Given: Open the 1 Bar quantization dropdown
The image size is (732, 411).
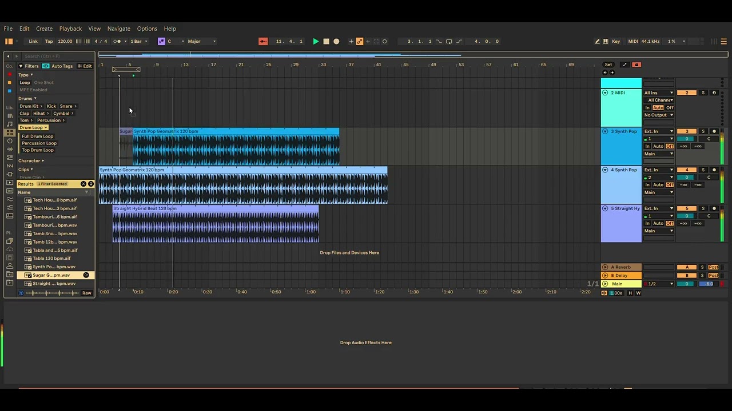Looking at the screenshot, I should click(x=138, y=41).
